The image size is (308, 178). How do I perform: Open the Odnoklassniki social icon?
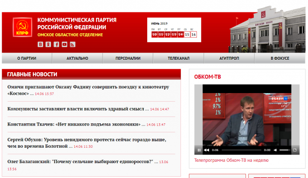(48, 44)
